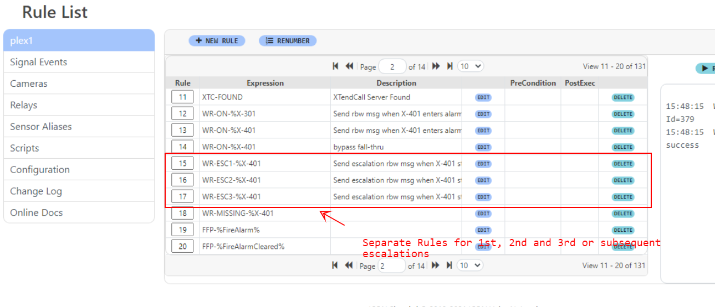Open rows-per-page dropdown in bottom pager

(x=470, y=266)
